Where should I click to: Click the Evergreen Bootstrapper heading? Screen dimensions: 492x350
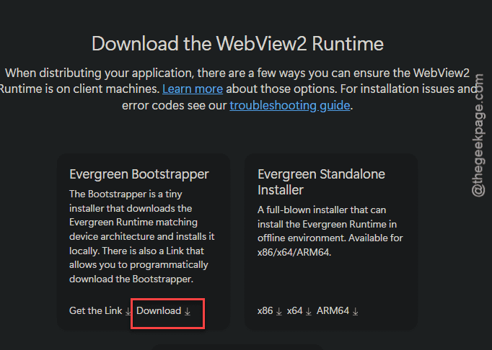click(x=139, y=174)
